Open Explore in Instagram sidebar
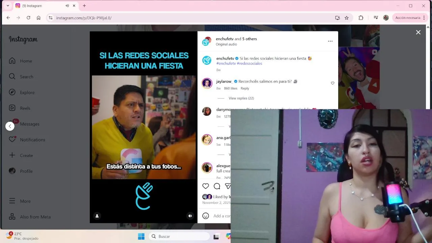The image size is (432, 243). coord(22,92)
